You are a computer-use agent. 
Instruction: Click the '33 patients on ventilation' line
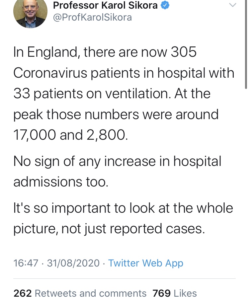pos(92,94)
